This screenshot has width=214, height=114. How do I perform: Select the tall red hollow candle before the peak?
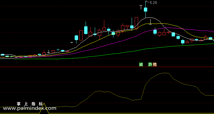(136, 23)
